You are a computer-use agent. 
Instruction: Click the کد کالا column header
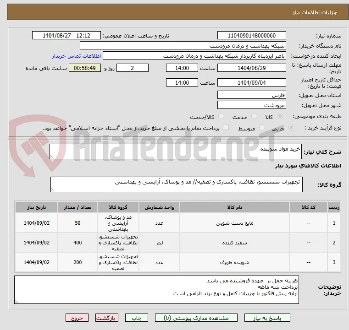(x=308, y=207)
